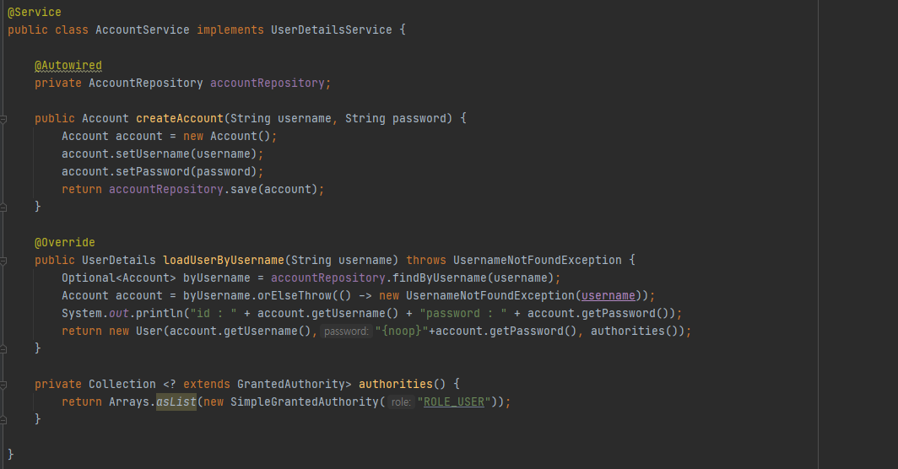Click the byUsername variable declaration
Screen dimensions: 898x469
(x=216, y=278)
